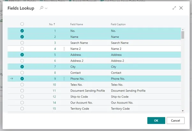This screenshot has width=192, height=131.
Task: Select field number 7 link
Action: tap(55, 67)
